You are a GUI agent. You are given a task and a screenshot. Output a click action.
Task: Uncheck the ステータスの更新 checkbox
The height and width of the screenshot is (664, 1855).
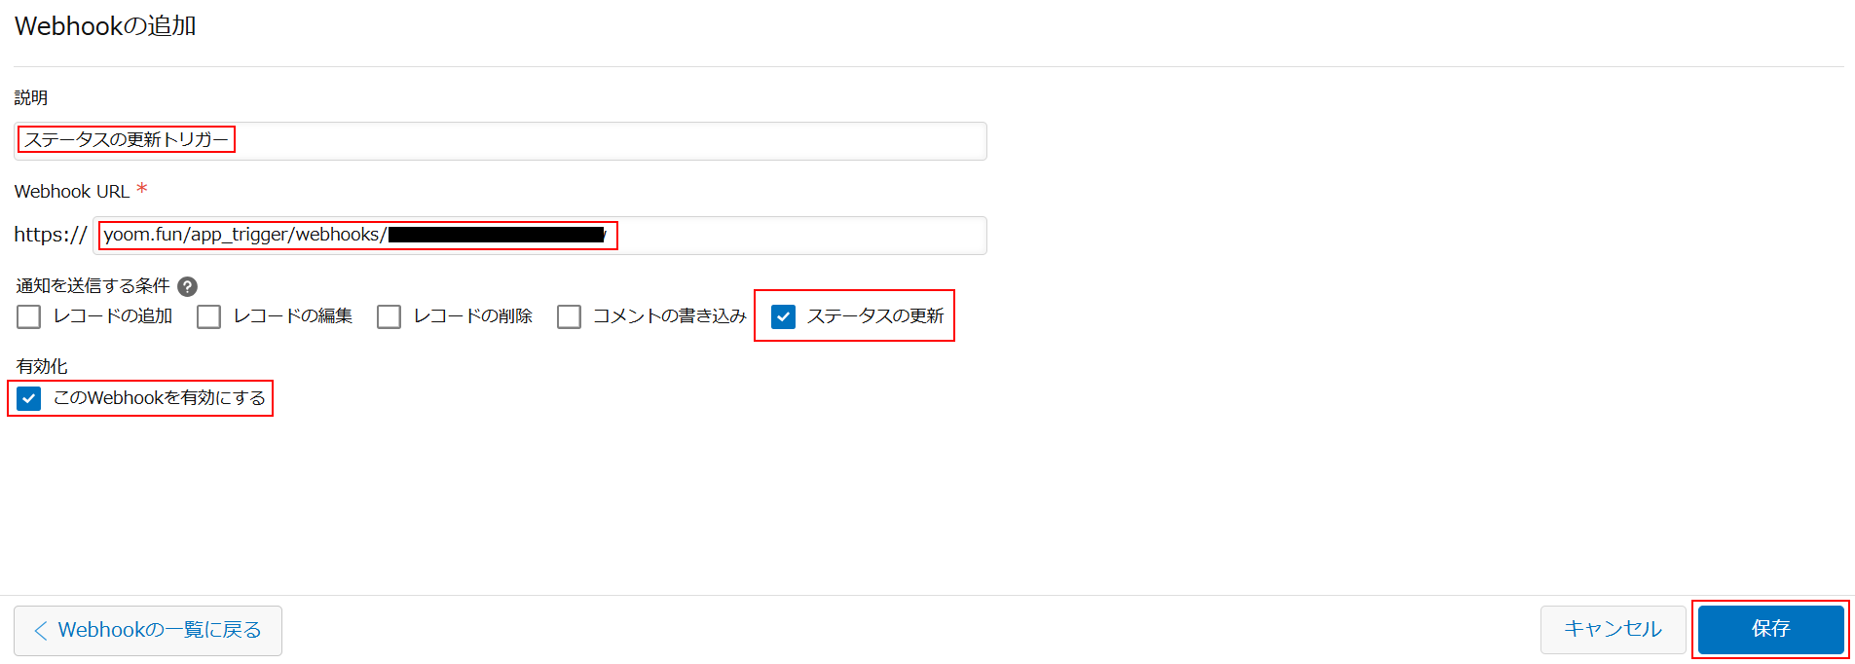coord(783,316)
